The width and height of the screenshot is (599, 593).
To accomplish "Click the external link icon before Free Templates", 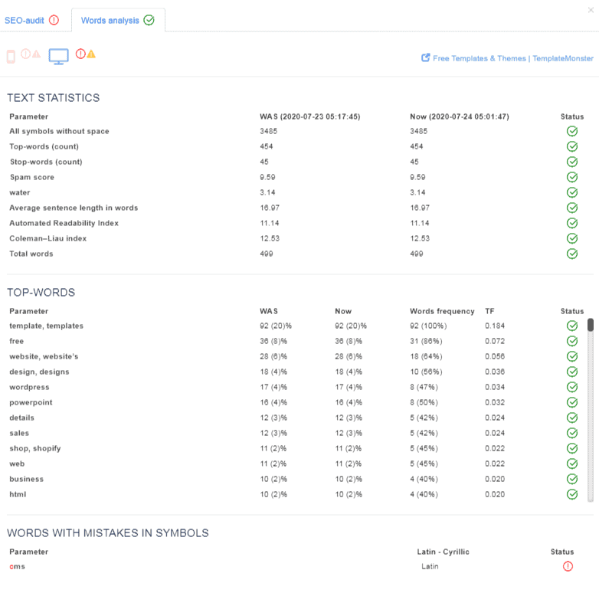I will tap(425, 58).
